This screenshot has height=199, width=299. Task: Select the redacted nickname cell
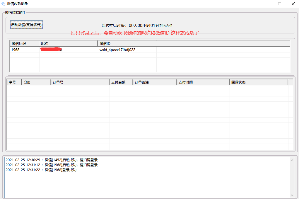click(69, 50)
